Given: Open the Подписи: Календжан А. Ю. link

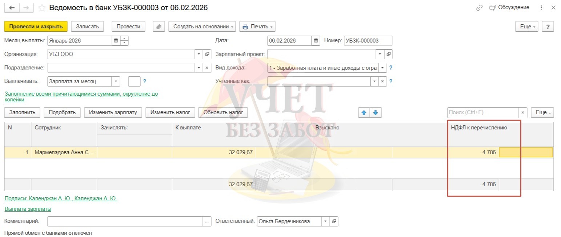Looking at the screenshot, I should pos(61,198).
